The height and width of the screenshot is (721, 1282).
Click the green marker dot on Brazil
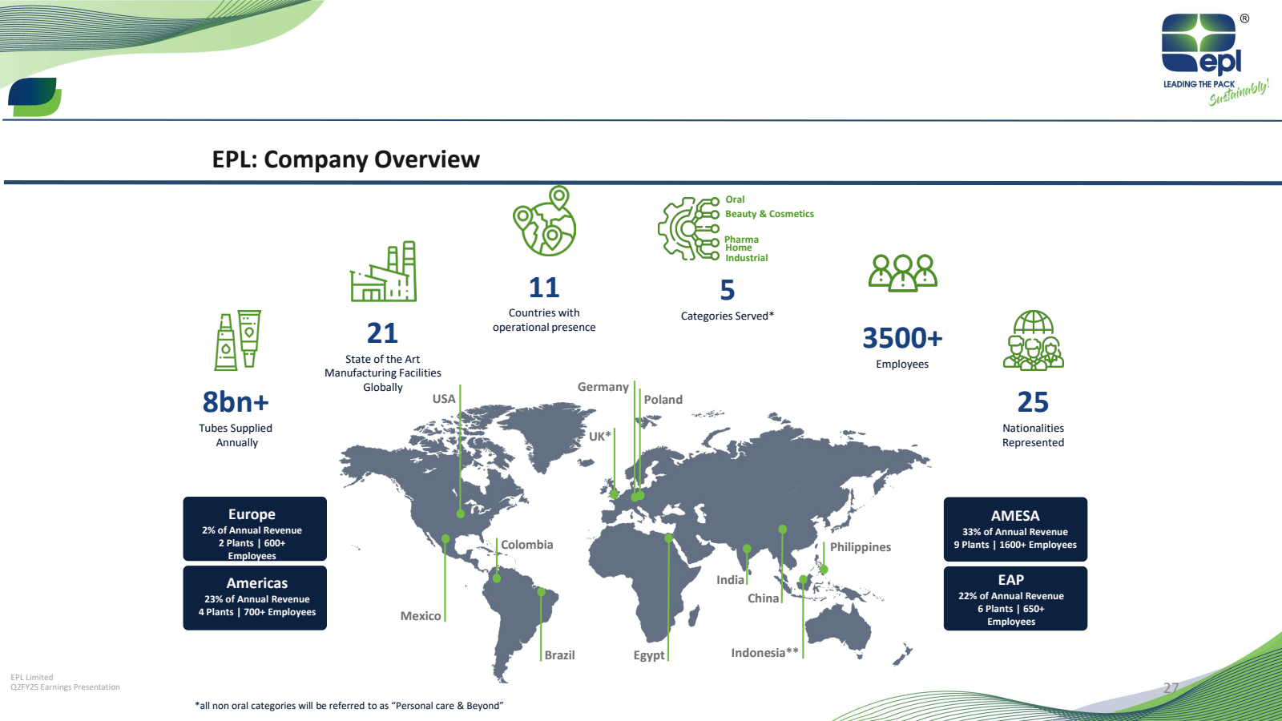(542, 592)
